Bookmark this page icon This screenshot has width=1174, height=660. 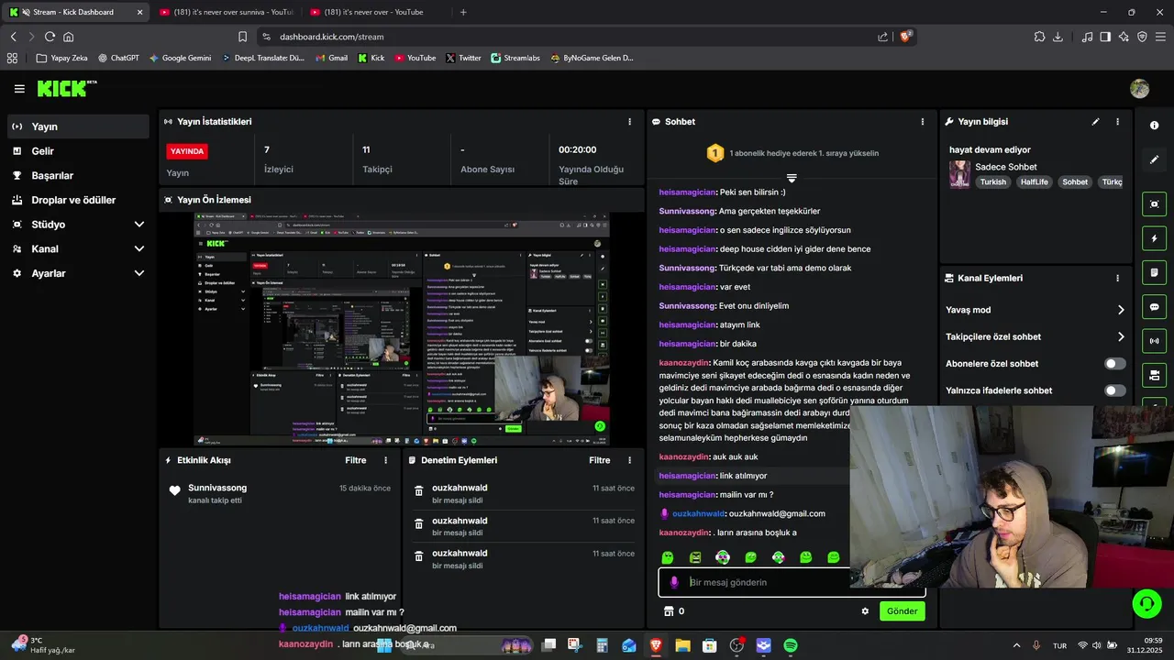(x=242, y=37)
